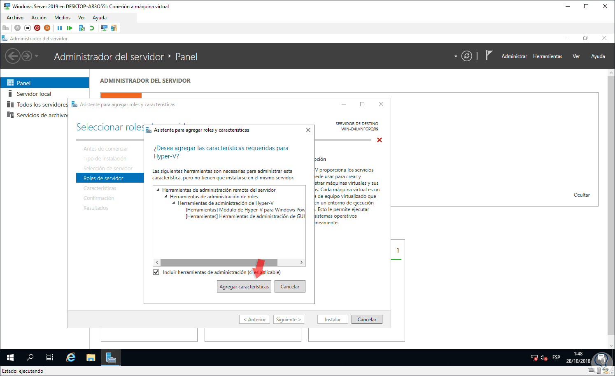This screenshot has width=615, height=376.
Task: Pause the virtual machine
Action: point(60,28)
